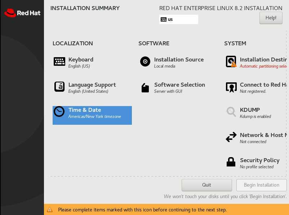Click the Connect to Red Hat certificate icon
Screen dimensions: 289x215
pyautogui.click(x=231, y=87)
